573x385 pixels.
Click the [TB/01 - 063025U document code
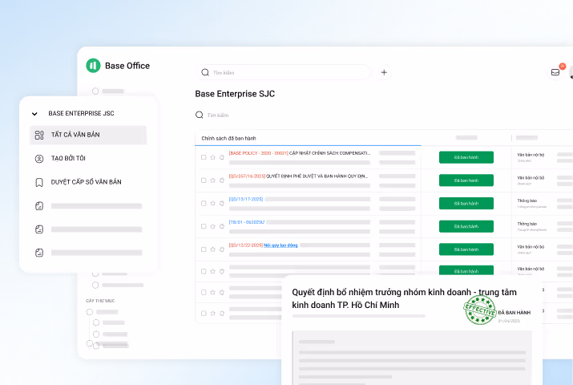[247, 222]
